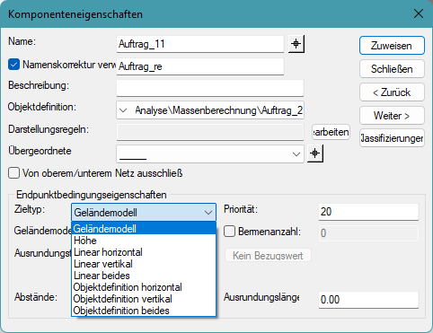Click the < Zurück button

392,92
